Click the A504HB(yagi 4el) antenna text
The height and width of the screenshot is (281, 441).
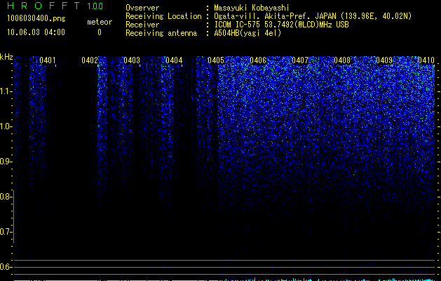coord(247,33)
